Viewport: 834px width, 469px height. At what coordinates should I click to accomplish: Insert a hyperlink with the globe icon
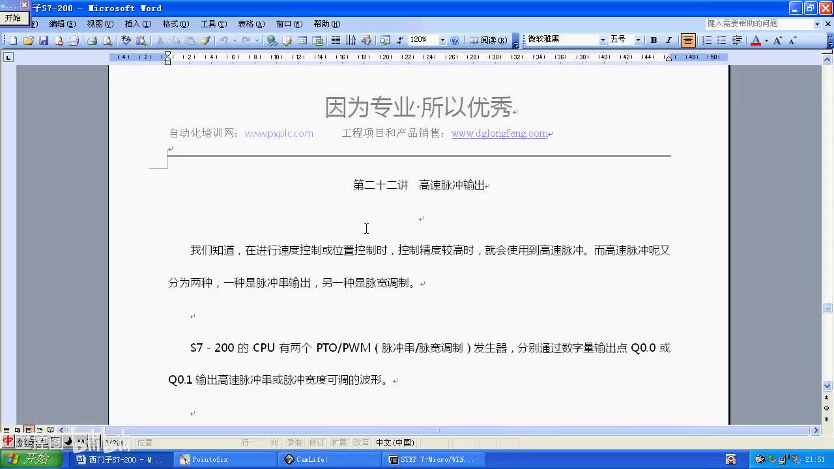point(272,40)
